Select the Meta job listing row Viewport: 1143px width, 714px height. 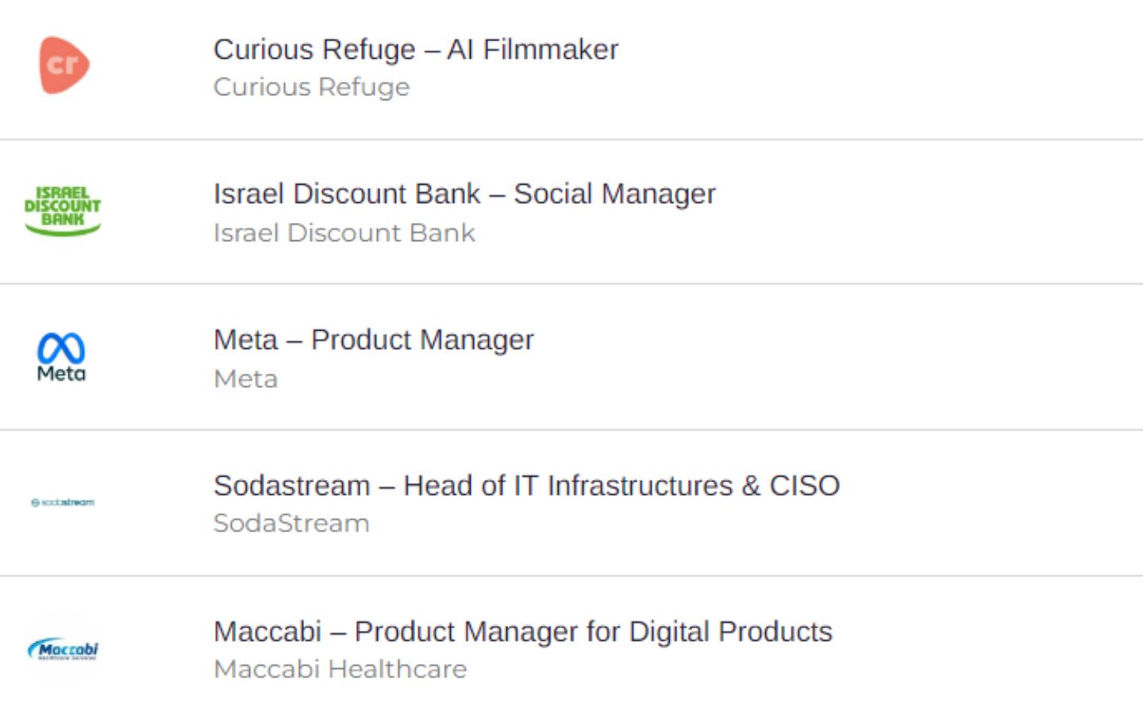pyautogui.click(x=571, y=357)
